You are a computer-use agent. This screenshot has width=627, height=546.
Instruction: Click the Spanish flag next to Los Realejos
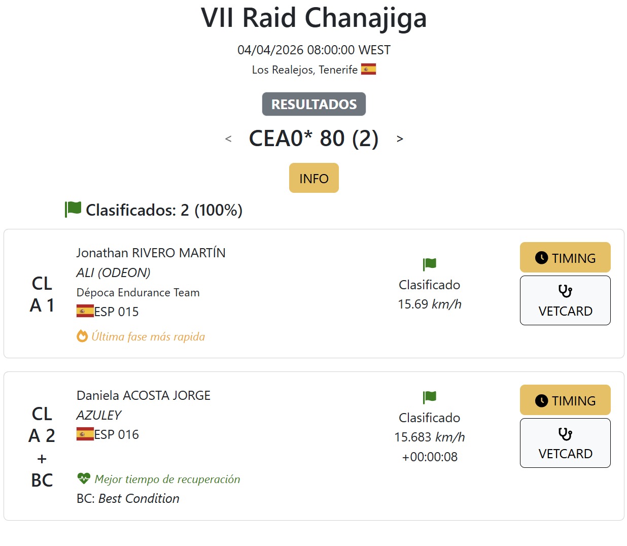point(368,69)
